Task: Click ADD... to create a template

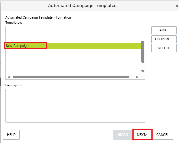Action: pos(164,30)
